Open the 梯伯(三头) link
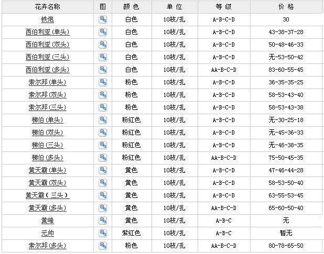 [48, 145]
